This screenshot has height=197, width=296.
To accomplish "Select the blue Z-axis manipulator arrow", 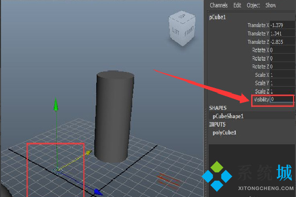I will pyautogui.click(x=98, y=192).
